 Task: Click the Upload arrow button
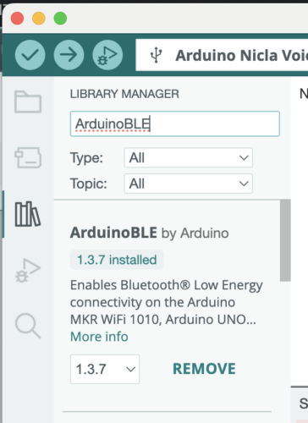[x=69, y=55]
